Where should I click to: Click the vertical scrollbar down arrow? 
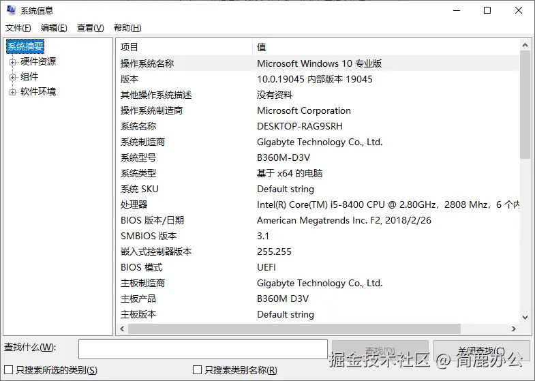(525, 318)
